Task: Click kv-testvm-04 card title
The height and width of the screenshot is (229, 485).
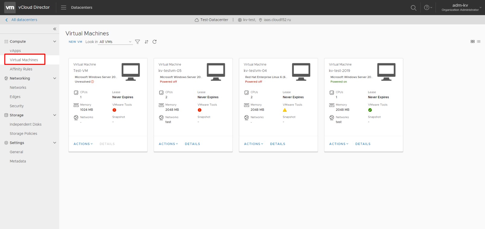Action: 255,71
